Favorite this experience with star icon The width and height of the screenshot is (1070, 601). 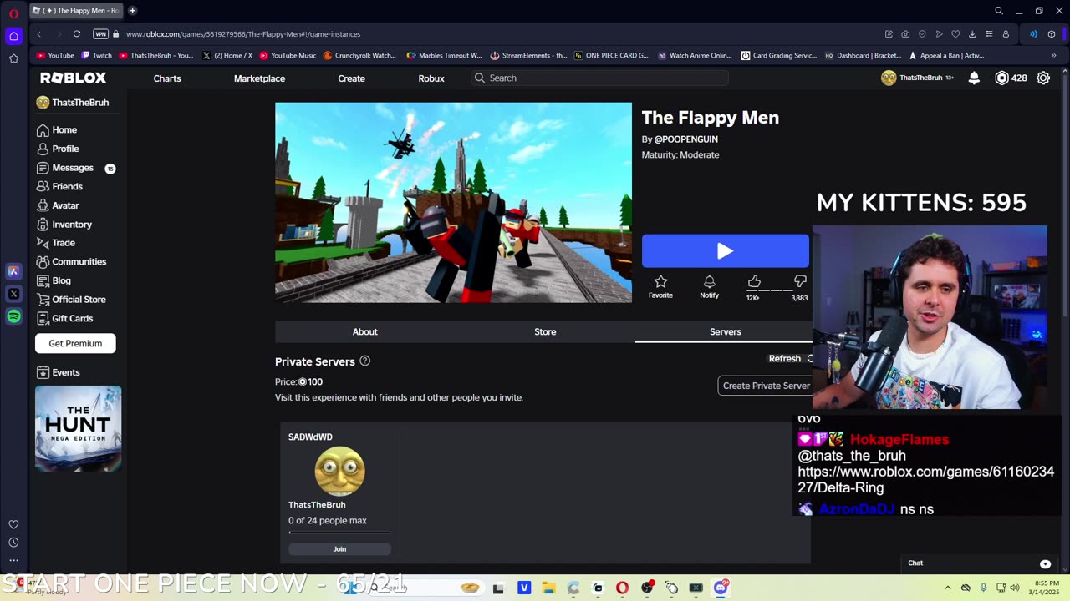point(660,287)
